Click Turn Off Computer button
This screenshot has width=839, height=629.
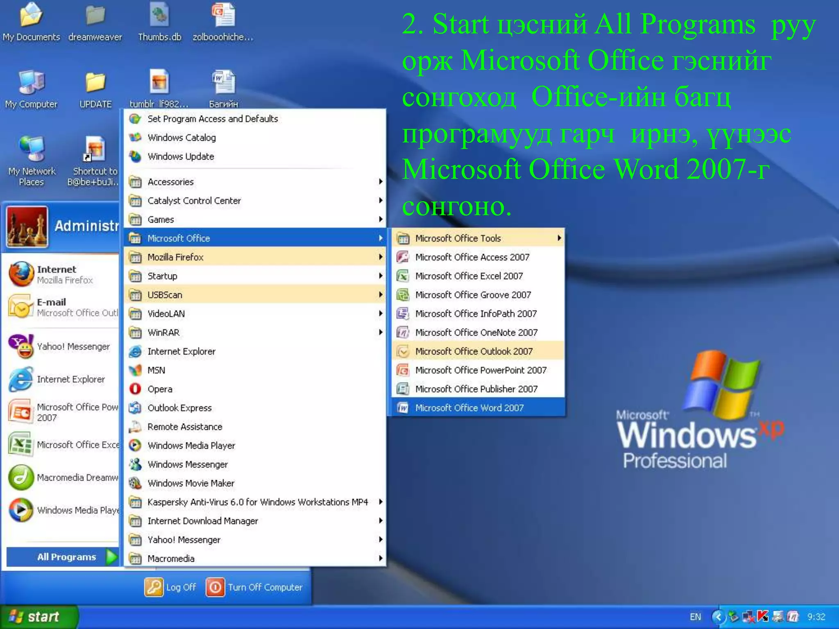click(254, 587)
